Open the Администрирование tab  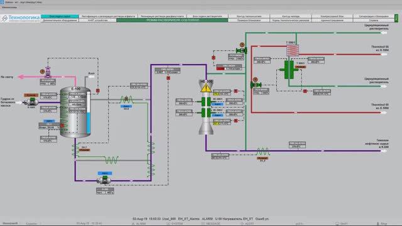[332, 20]
